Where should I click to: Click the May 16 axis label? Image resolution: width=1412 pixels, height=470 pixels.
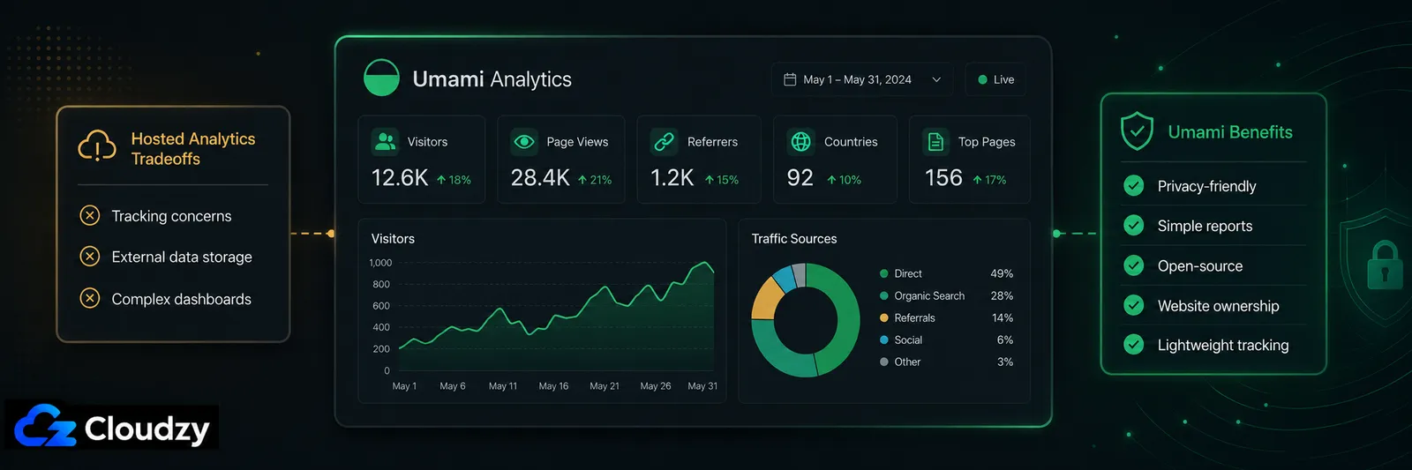point(553,386)
